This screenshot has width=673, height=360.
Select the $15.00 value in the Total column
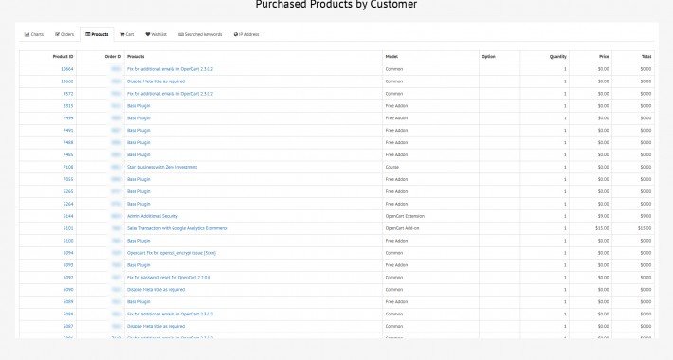click(645, 228)
